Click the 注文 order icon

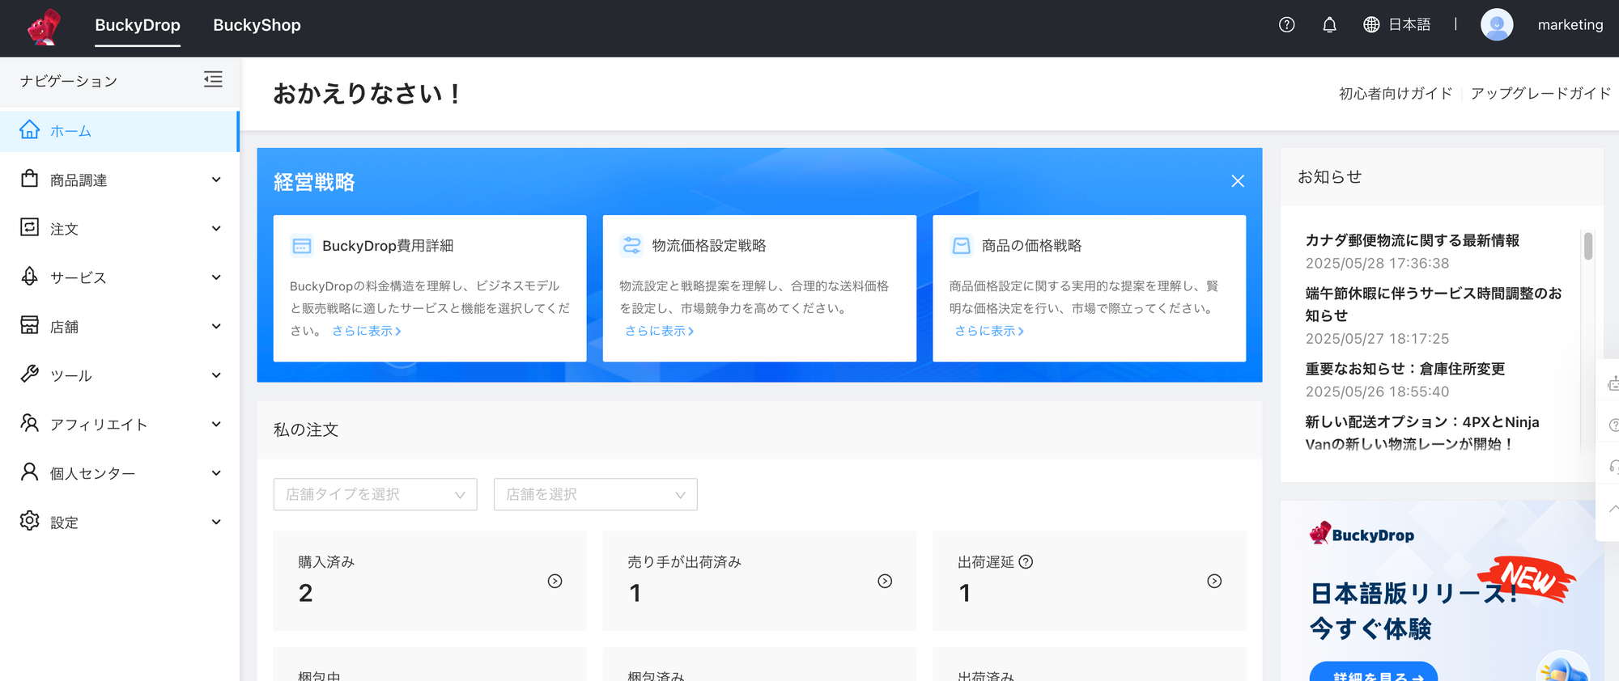[x=30, y=227]
